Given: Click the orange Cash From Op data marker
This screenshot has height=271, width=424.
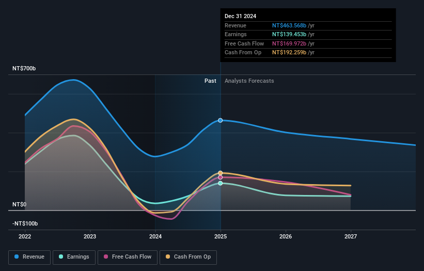Looking at the screenshot, I should [221, 173].
